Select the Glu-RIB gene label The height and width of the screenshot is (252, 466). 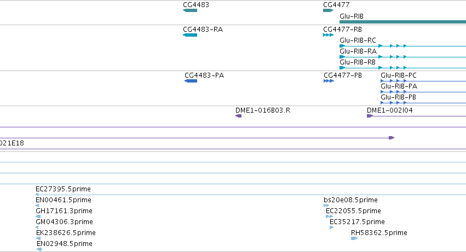[x=352, y=16]
